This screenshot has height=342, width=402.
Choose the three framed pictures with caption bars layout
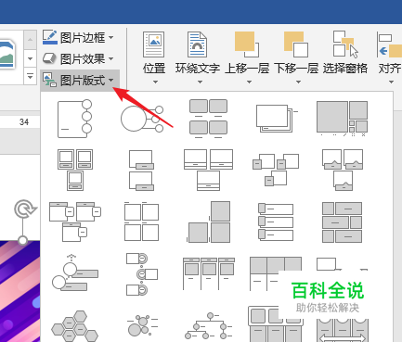click(75, 170)
